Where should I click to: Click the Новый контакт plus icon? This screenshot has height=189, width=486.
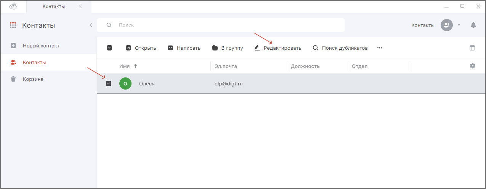(x=13, y=46)
